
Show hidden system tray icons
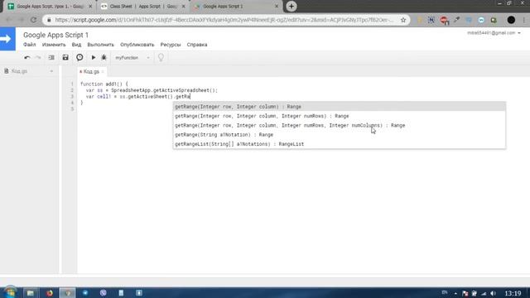455,293
